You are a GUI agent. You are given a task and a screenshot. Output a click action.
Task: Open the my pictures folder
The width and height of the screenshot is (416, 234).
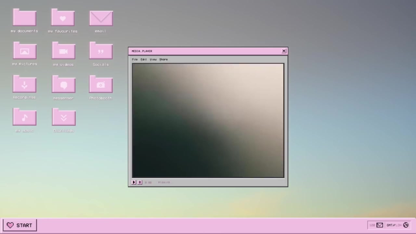point(24,51)
